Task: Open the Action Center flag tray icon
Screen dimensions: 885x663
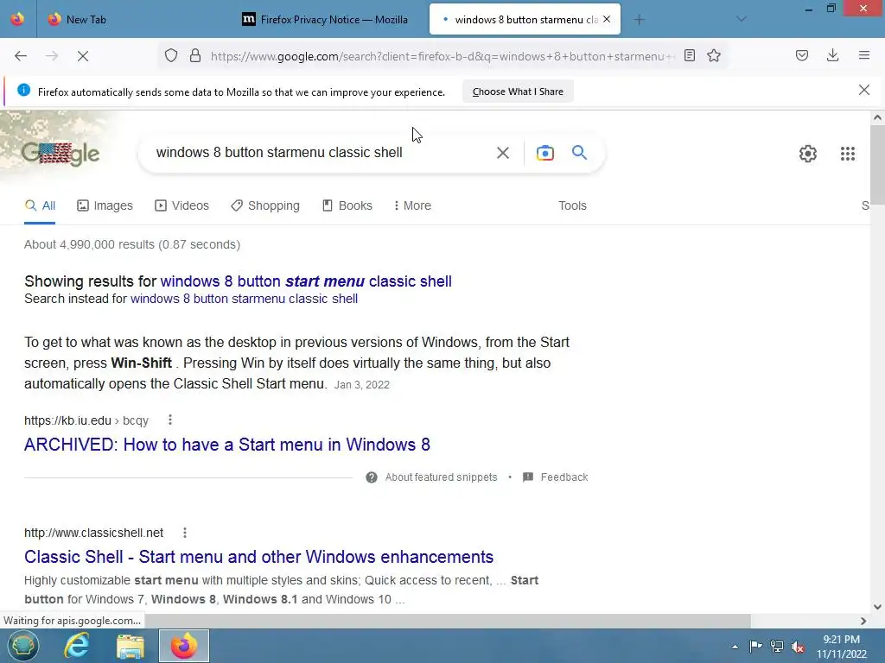Action: pos(755,646)
